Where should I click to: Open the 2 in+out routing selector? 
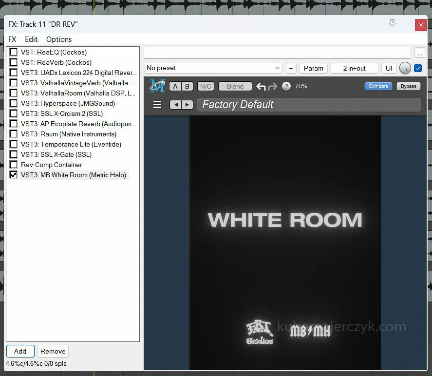354,68
